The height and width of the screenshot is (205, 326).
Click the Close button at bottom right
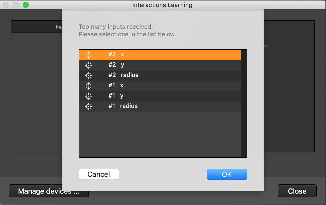(x=297, y=191)
